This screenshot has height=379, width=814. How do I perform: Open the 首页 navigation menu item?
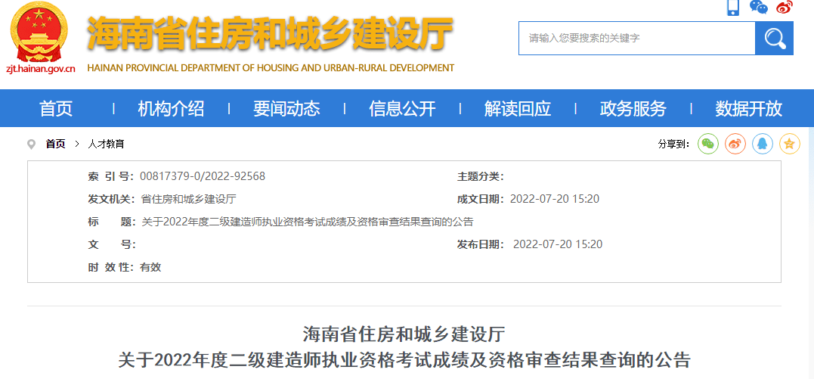click(x=56, y=109)
